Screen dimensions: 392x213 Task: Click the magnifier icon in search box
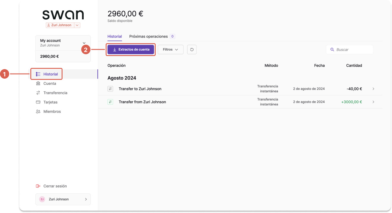click(332, 49)
